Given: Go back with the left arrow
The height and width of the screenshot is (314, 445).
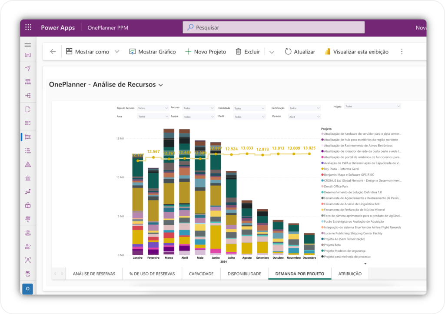Looking at the screenshot, I should [x=53, y=51].
